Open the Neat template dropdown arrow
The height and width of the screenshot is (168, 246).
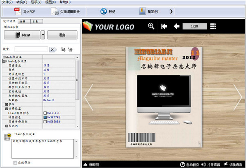pos(43,35)
